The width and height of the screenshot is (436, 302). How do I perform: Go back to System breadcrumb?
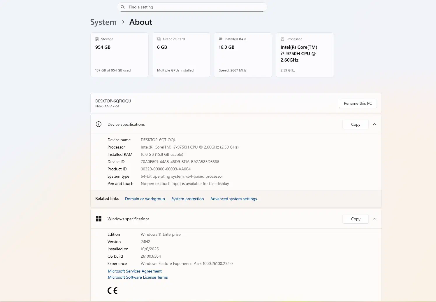(103, 22)
